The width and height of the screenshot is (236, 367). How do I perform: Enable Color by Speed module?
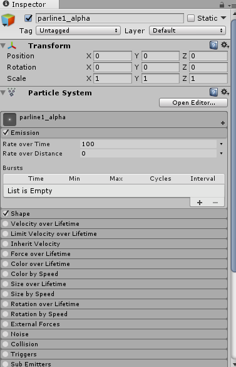pos(5,274)
